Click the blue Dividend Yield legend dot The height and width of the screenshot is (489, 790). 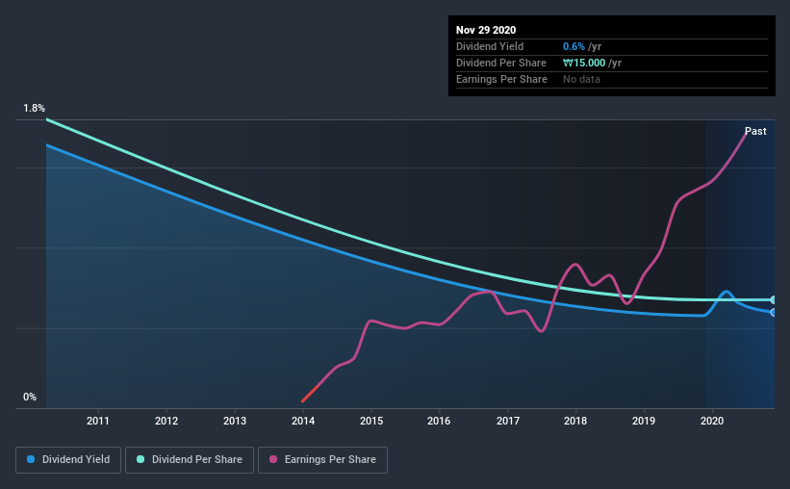[x=31, y=459]
